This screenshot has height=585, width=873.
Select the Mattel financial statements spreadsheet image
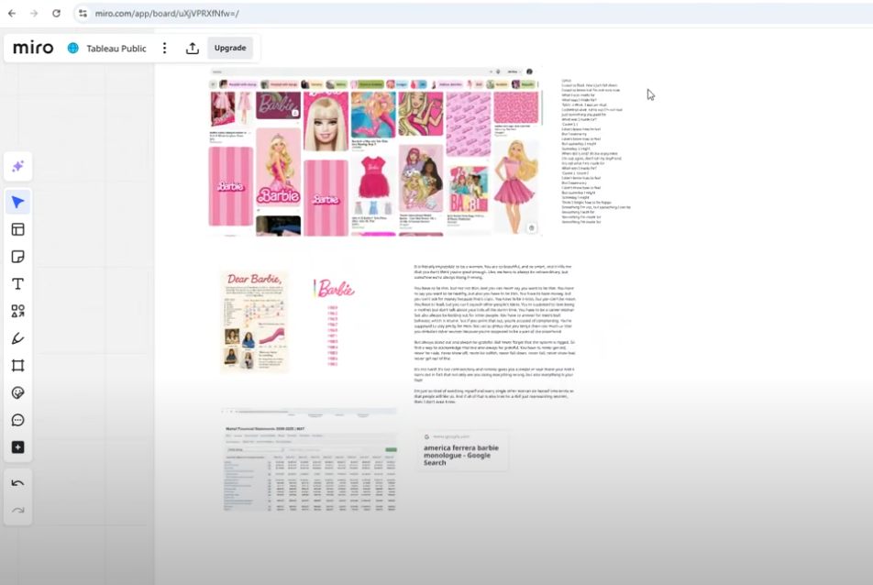tap(309, 460)
